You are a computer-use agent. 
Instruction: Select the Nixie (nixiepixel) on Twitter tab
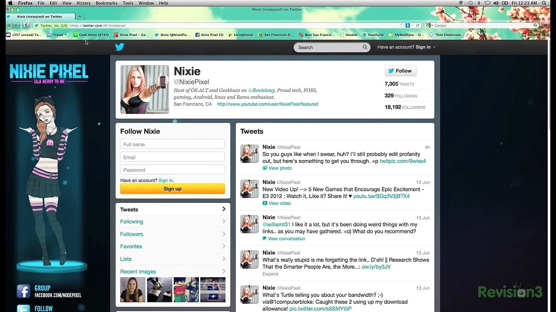[x=40, y=16]
